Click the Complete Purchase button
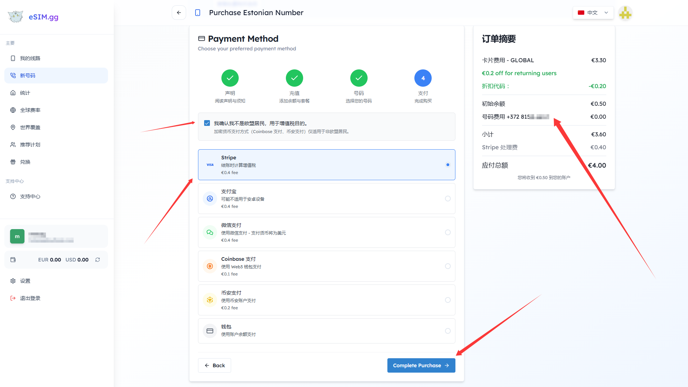 [421, 365]
